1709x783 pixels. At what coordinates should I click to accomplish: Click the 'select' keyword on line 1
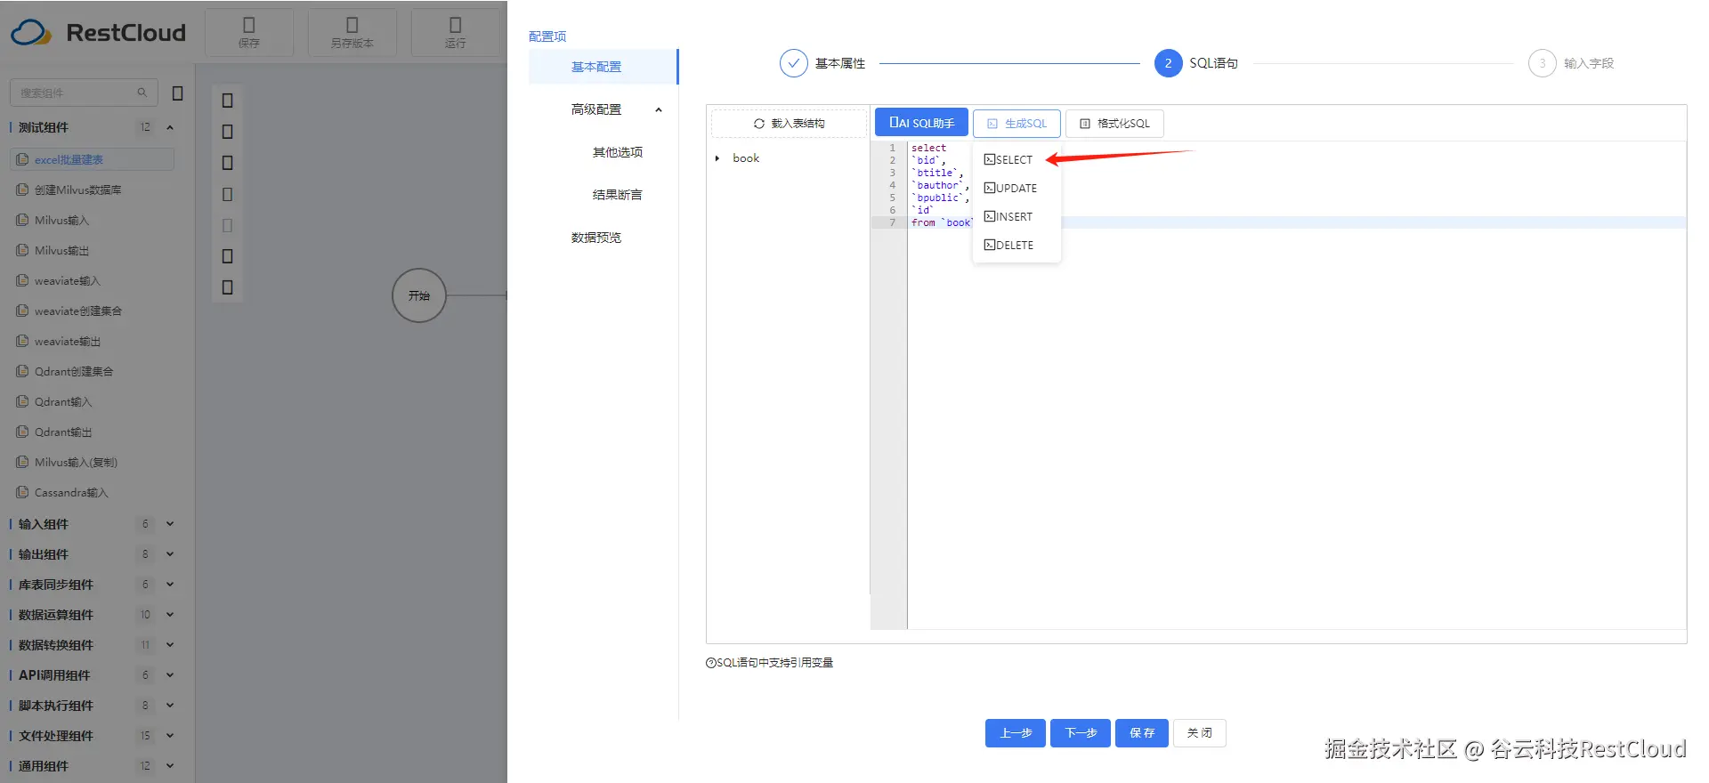pyautogui.click(x=928, y=148)
